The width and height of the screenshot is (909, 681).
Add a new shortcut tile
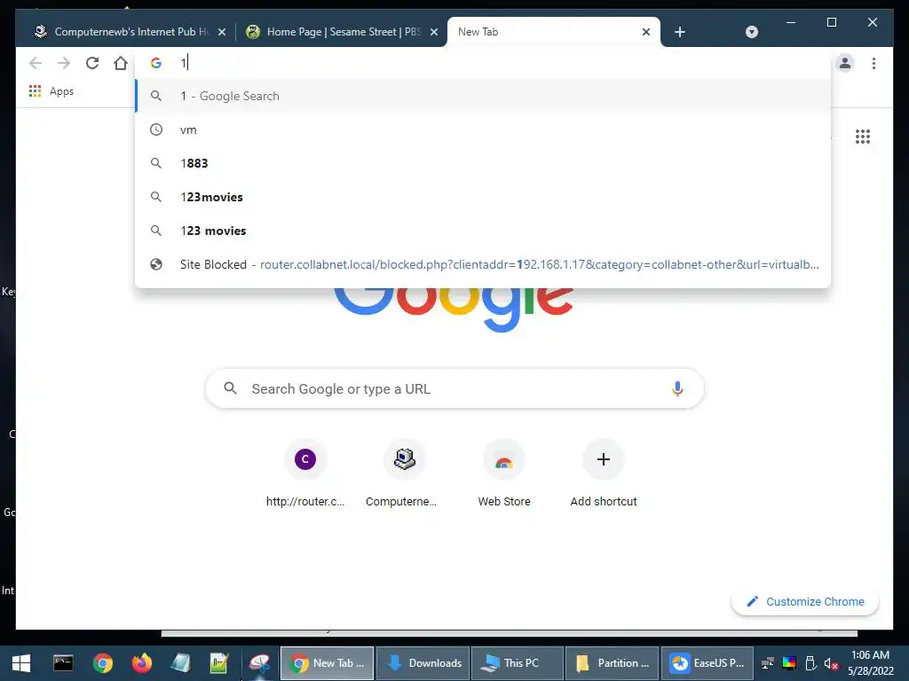pyautogui.click(x=604, y=474)
